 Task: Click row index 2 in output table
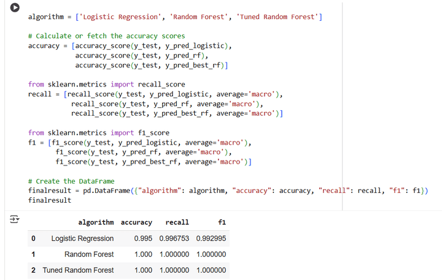pos(33,270)
